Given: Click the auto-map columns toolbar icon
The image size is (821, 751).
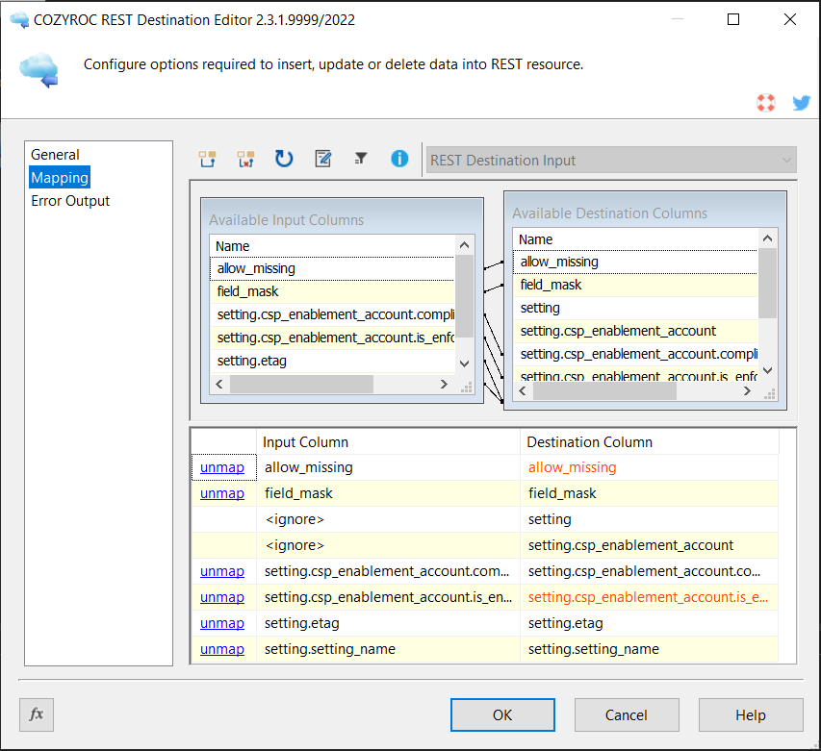Looking at the screenshot, I should [207, 160].
